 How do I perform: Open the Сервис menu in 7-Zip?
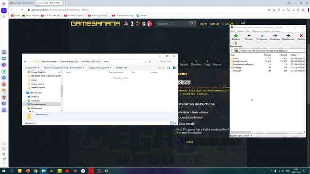[266, 31]
